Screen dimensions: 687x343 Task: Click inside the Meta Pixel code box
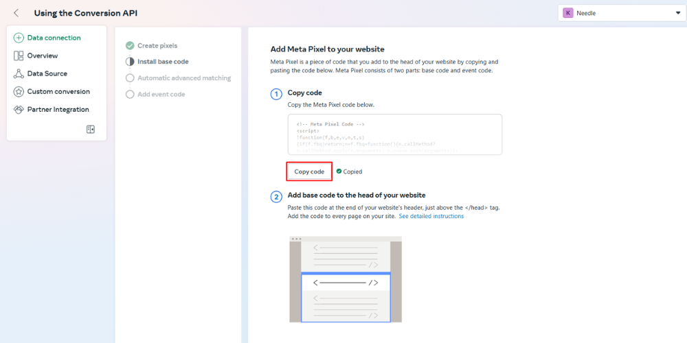pyautogui.click(x=395, y=134)
